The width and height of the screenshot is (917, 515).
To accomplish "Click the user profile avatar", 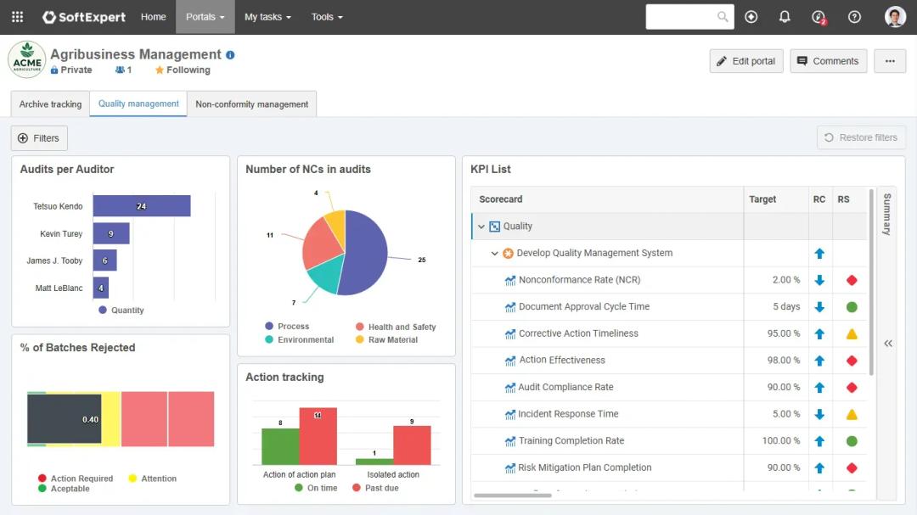I will (895, 17).
